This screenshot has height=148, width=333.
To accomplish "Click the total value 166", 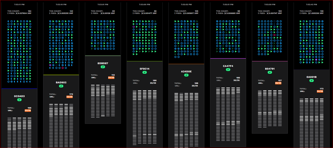I will (x=29, y=108).
